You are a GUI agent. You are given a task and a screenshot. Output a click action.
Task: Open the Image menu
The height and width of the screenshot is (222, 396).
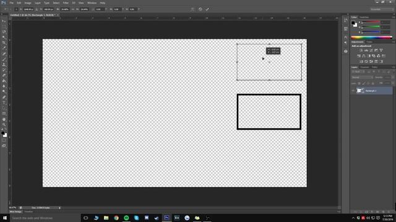28,2
